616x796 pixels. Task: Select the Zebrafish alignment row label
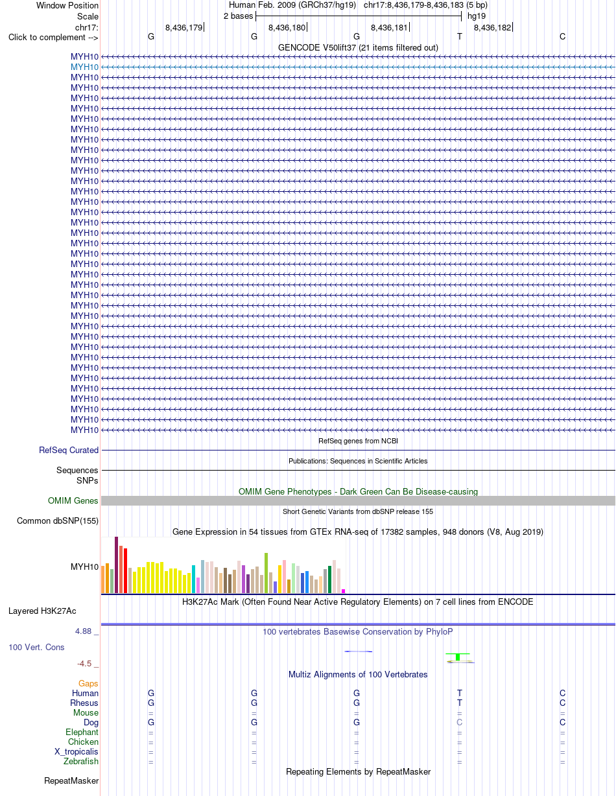(x=81, y=761)
